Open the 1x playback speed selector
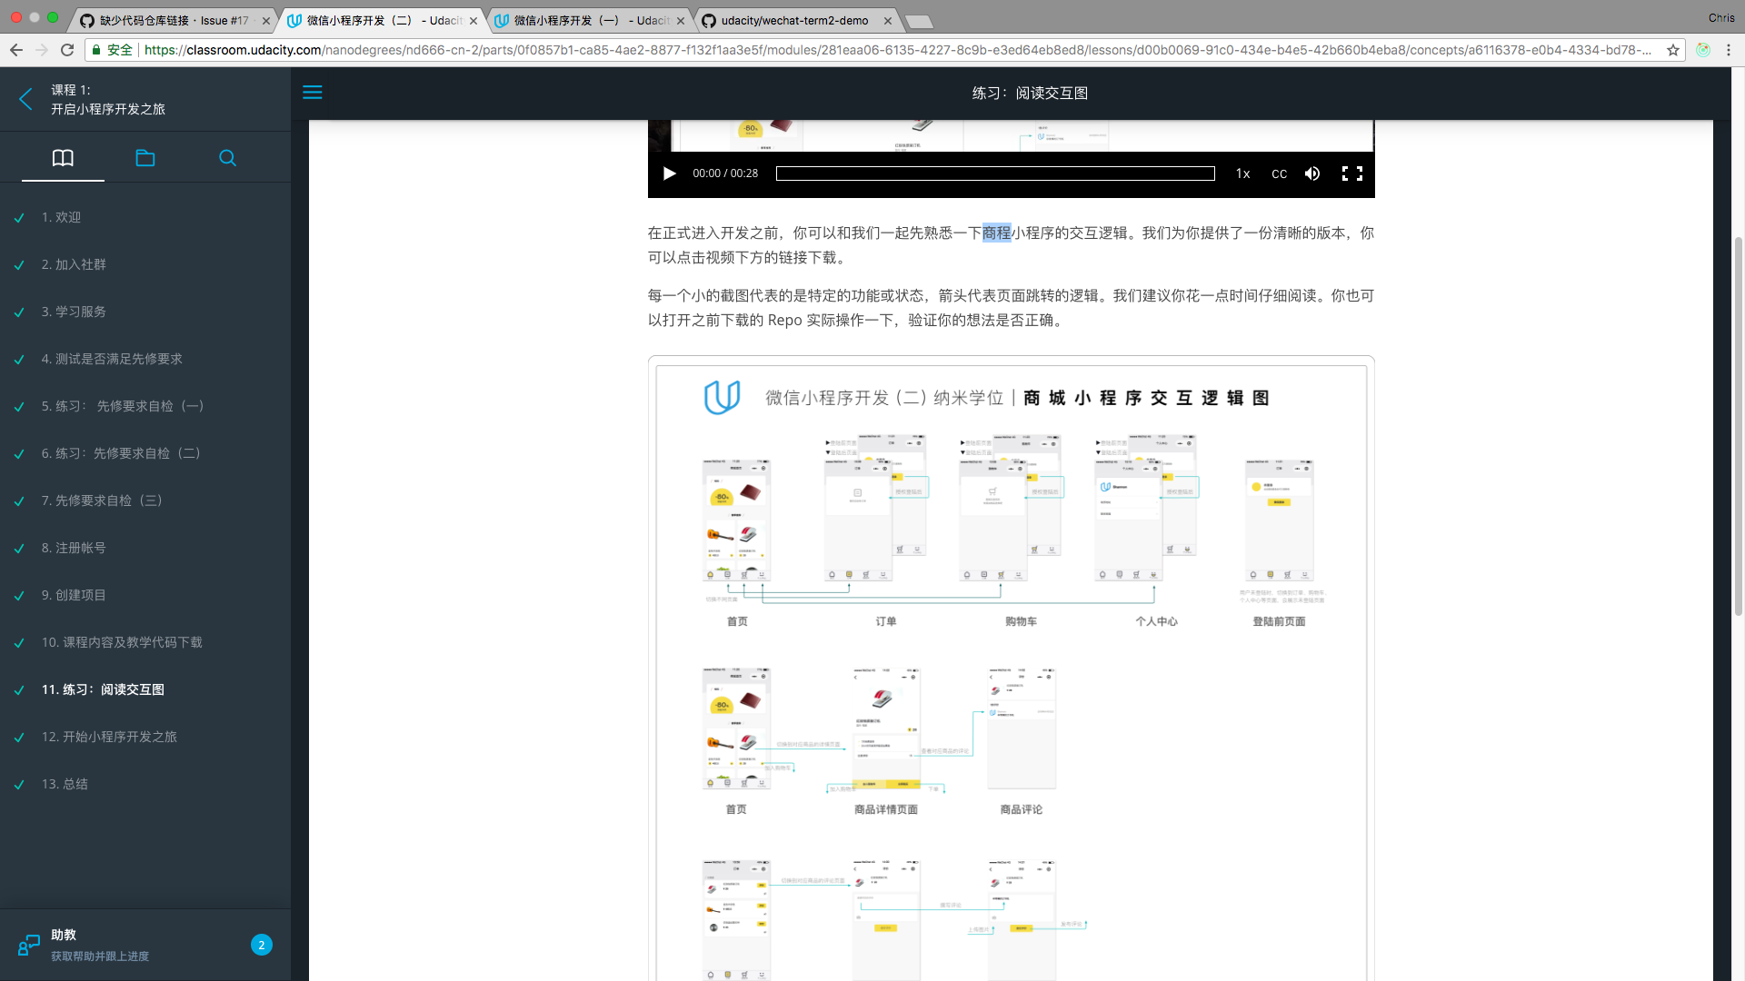This screenshot has width=1745, height=981. tap(1242, 173)
